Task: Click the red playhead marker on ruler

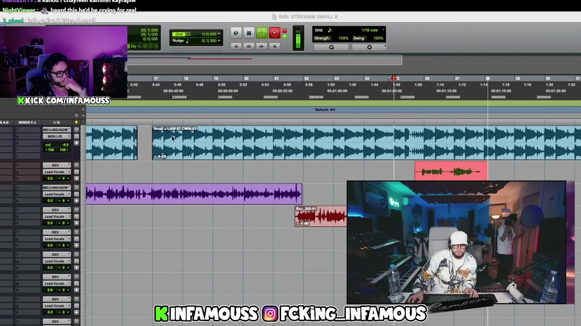Action: point(394,79)
